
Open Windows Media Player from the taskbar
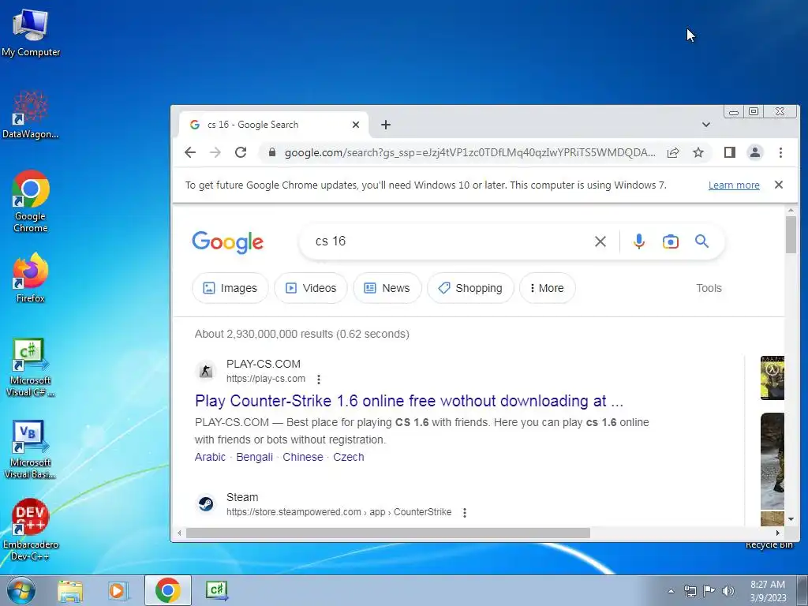point(118,590)
